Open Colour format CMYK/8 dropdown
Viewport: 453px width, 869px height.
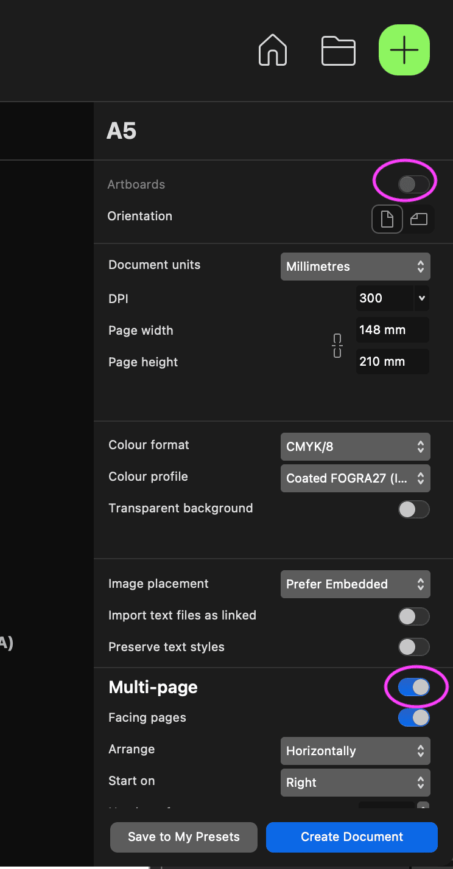pyautogui.click(x=356, y=447)
